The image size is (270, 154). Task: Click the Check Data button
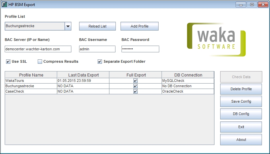tap(241, 77)
